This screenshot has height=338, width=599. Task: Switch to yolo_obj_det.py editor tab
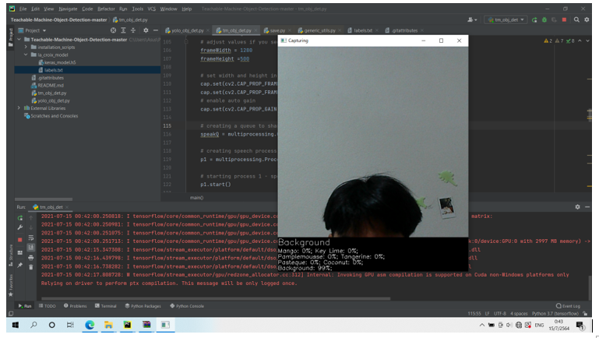click(187, 30)
